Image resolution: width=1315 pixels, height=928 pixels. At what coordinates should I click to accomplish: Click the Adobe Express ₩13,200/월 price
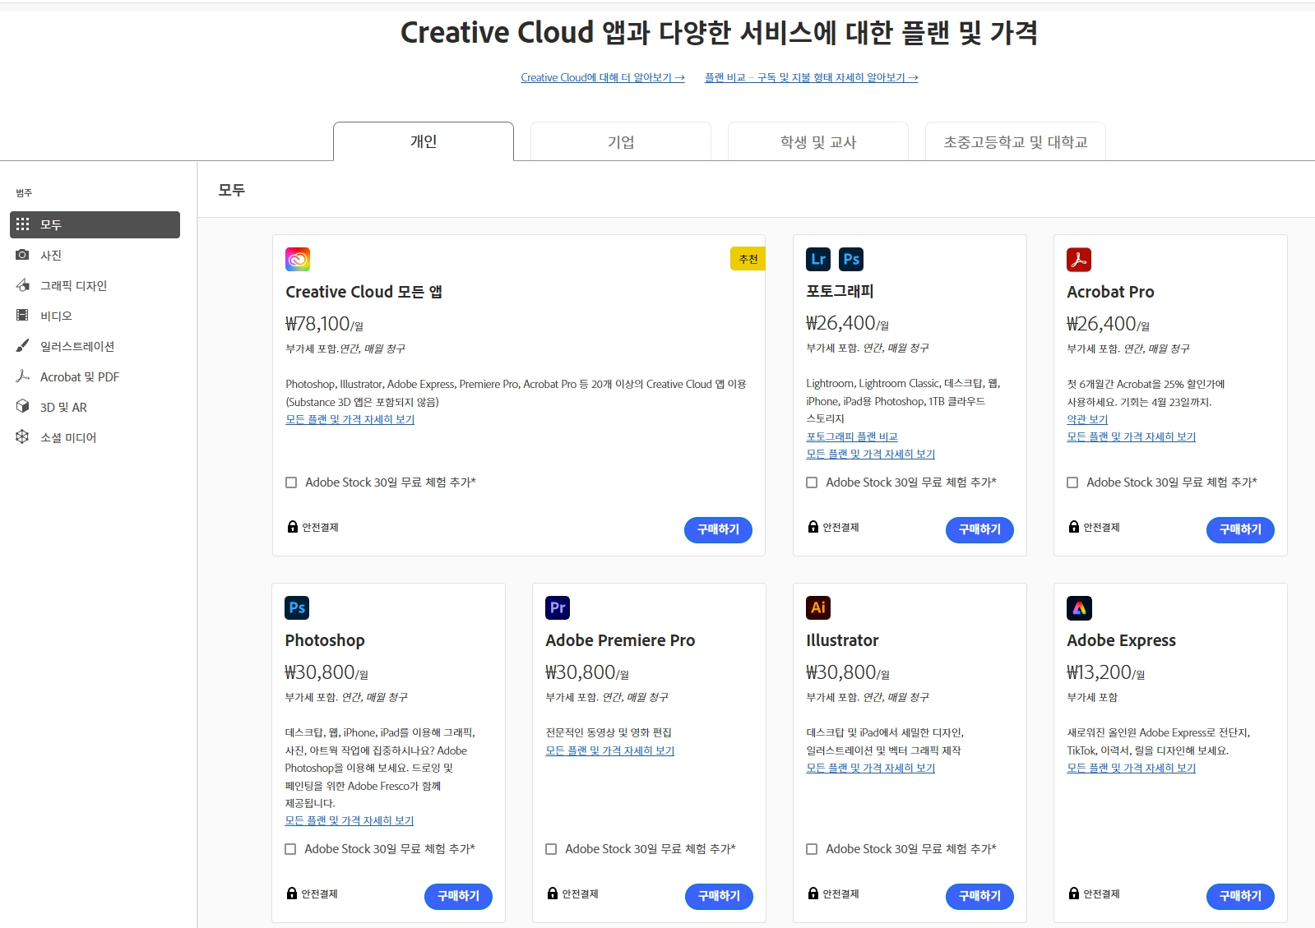pyautogui.click(x=1105, y=672)
